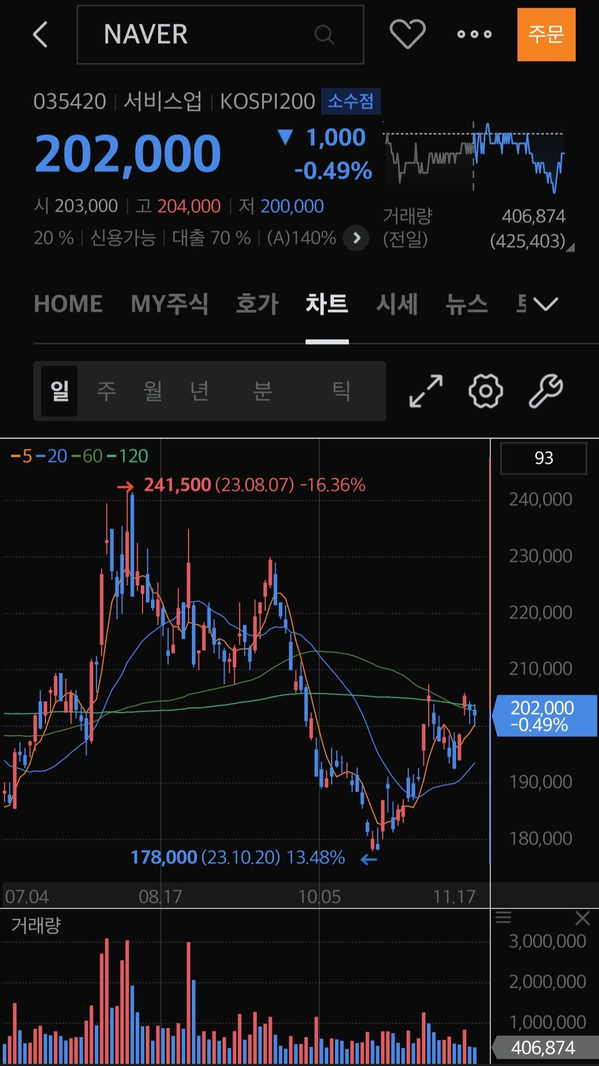Switch to the MY주식 tab
Screen dimensions: 599x1066
[x=169, y=304]
